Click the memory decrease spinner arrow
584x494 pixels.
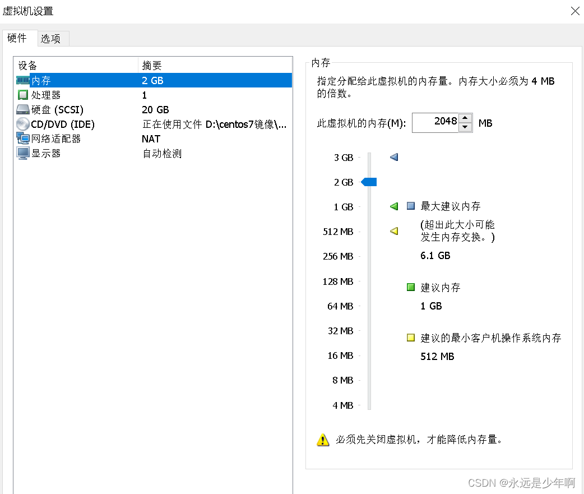point(465,127)
